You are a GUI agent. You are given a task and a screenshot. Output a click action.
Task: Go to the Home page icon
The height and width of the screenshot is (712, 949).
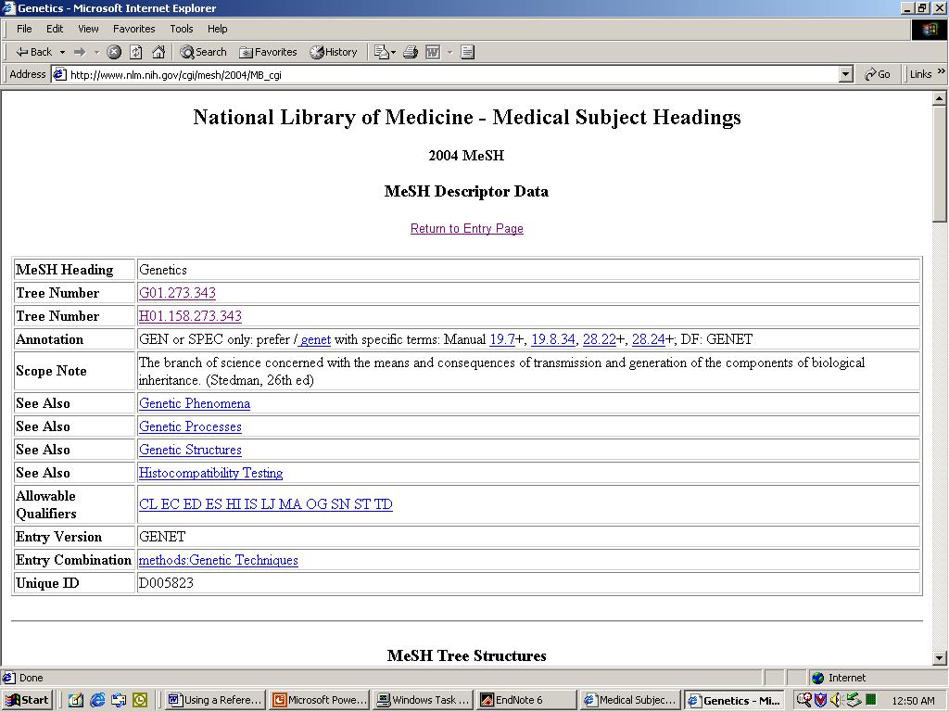coord(158,52)
